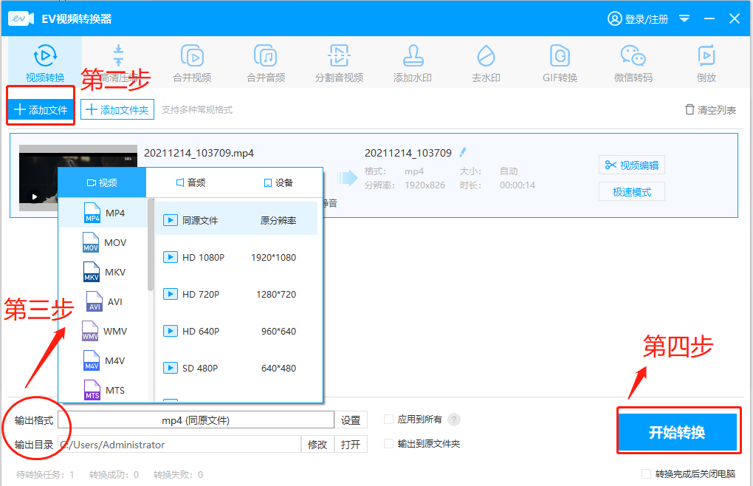
Task: Play the video thumbnail preview
Action: [x=35, y=196]
